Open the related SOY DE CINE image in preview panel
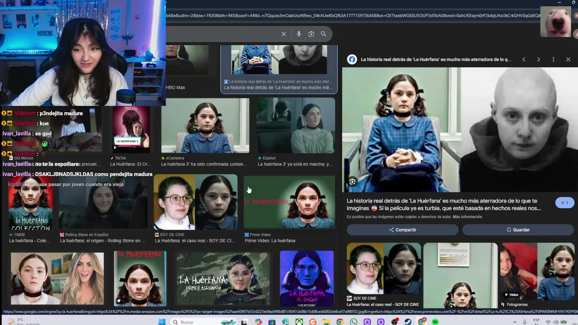 384,269
